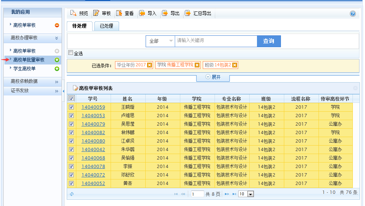365x206 pixels.
Task: Open the help question mark icon
Action: 353,14
